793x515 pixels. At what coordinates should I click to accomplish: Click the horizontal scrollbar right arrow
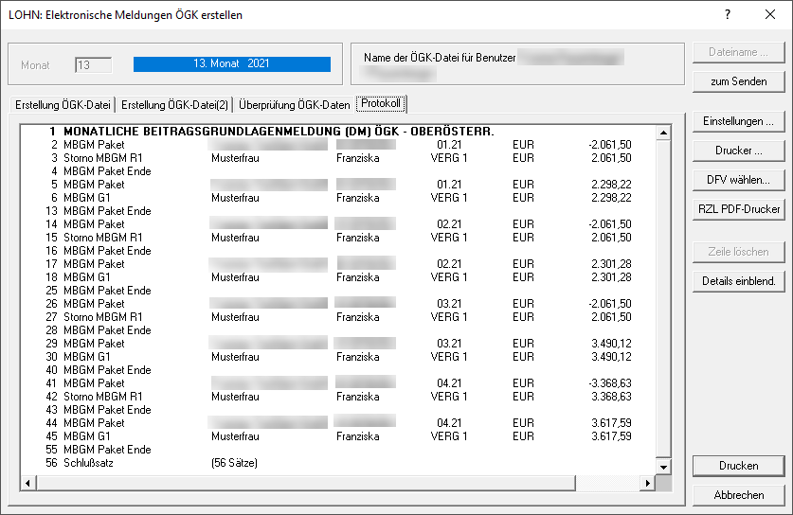click(x=647, y=483)
